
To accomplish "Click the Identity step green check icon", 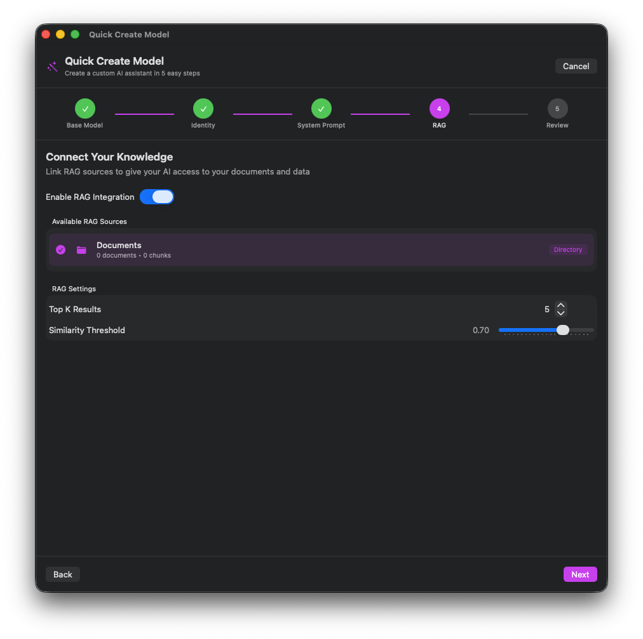I will [203, 109].
